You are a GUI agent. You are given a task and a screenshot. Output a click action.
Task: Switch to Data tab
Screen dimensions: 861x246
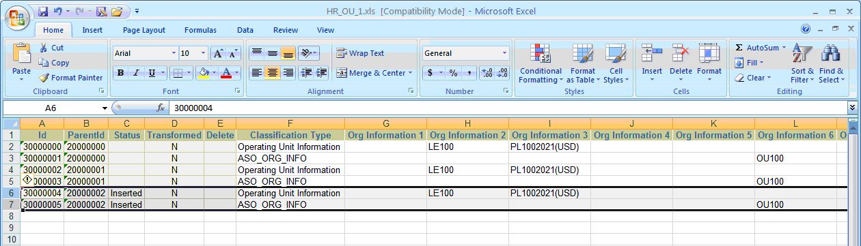tap(245, 30)
